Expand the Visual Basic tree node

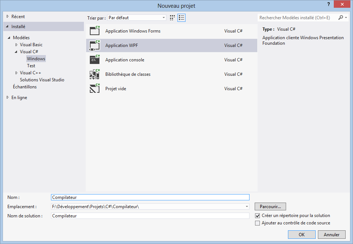(x=16, y=45)
